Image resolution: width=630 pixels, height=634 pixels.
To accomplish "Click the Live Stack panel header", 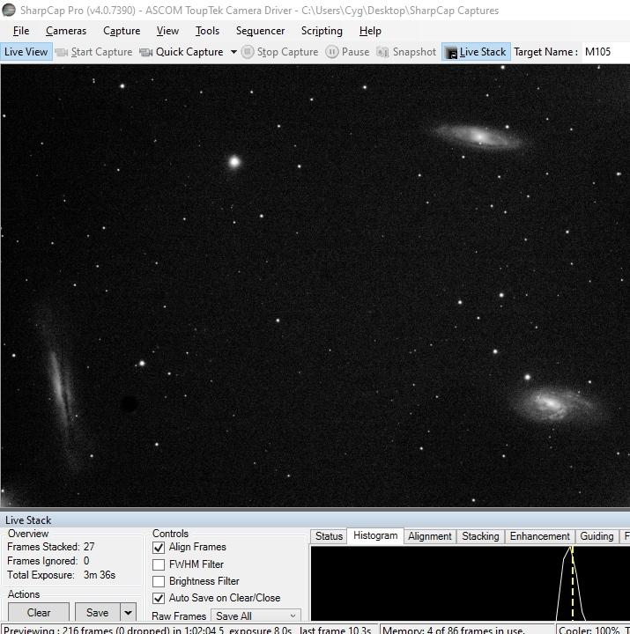I will pyautogui.click(x=315, y=520).
